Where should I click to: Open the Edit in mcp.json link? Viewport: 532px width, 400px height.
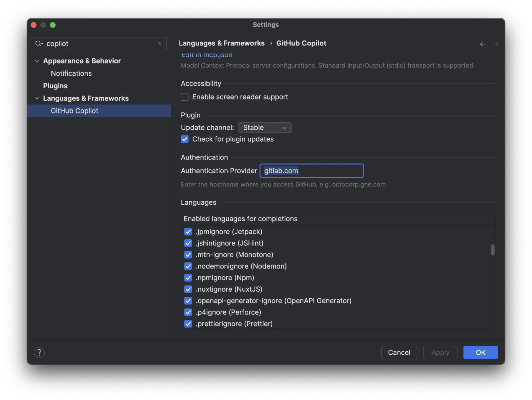[207, 55]
